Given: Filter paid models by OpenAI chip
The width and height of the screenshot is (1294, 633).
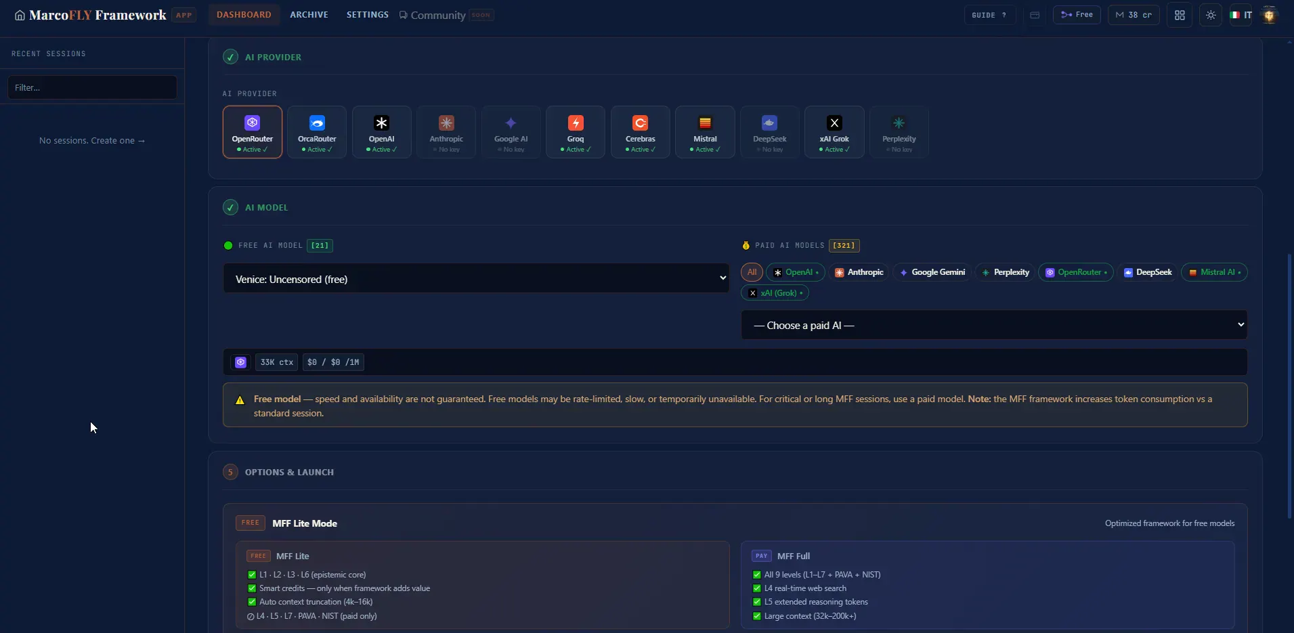Looking at the screenshot, I should 796,272.
